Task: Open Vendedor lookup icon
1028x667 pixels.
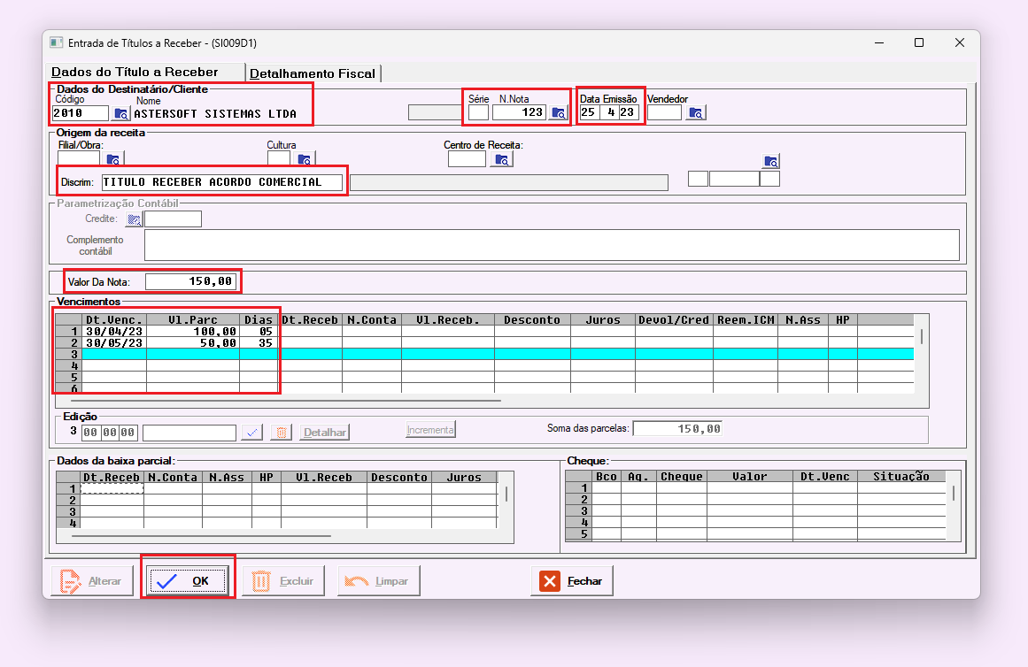Action: pyautogui.click(x=696, y=113)
